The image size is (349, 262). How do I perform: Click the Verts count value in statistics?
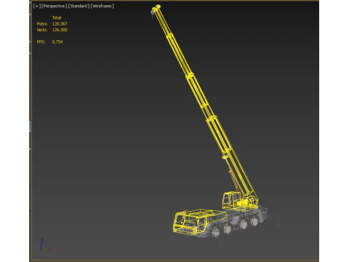(x=60, y=30)
